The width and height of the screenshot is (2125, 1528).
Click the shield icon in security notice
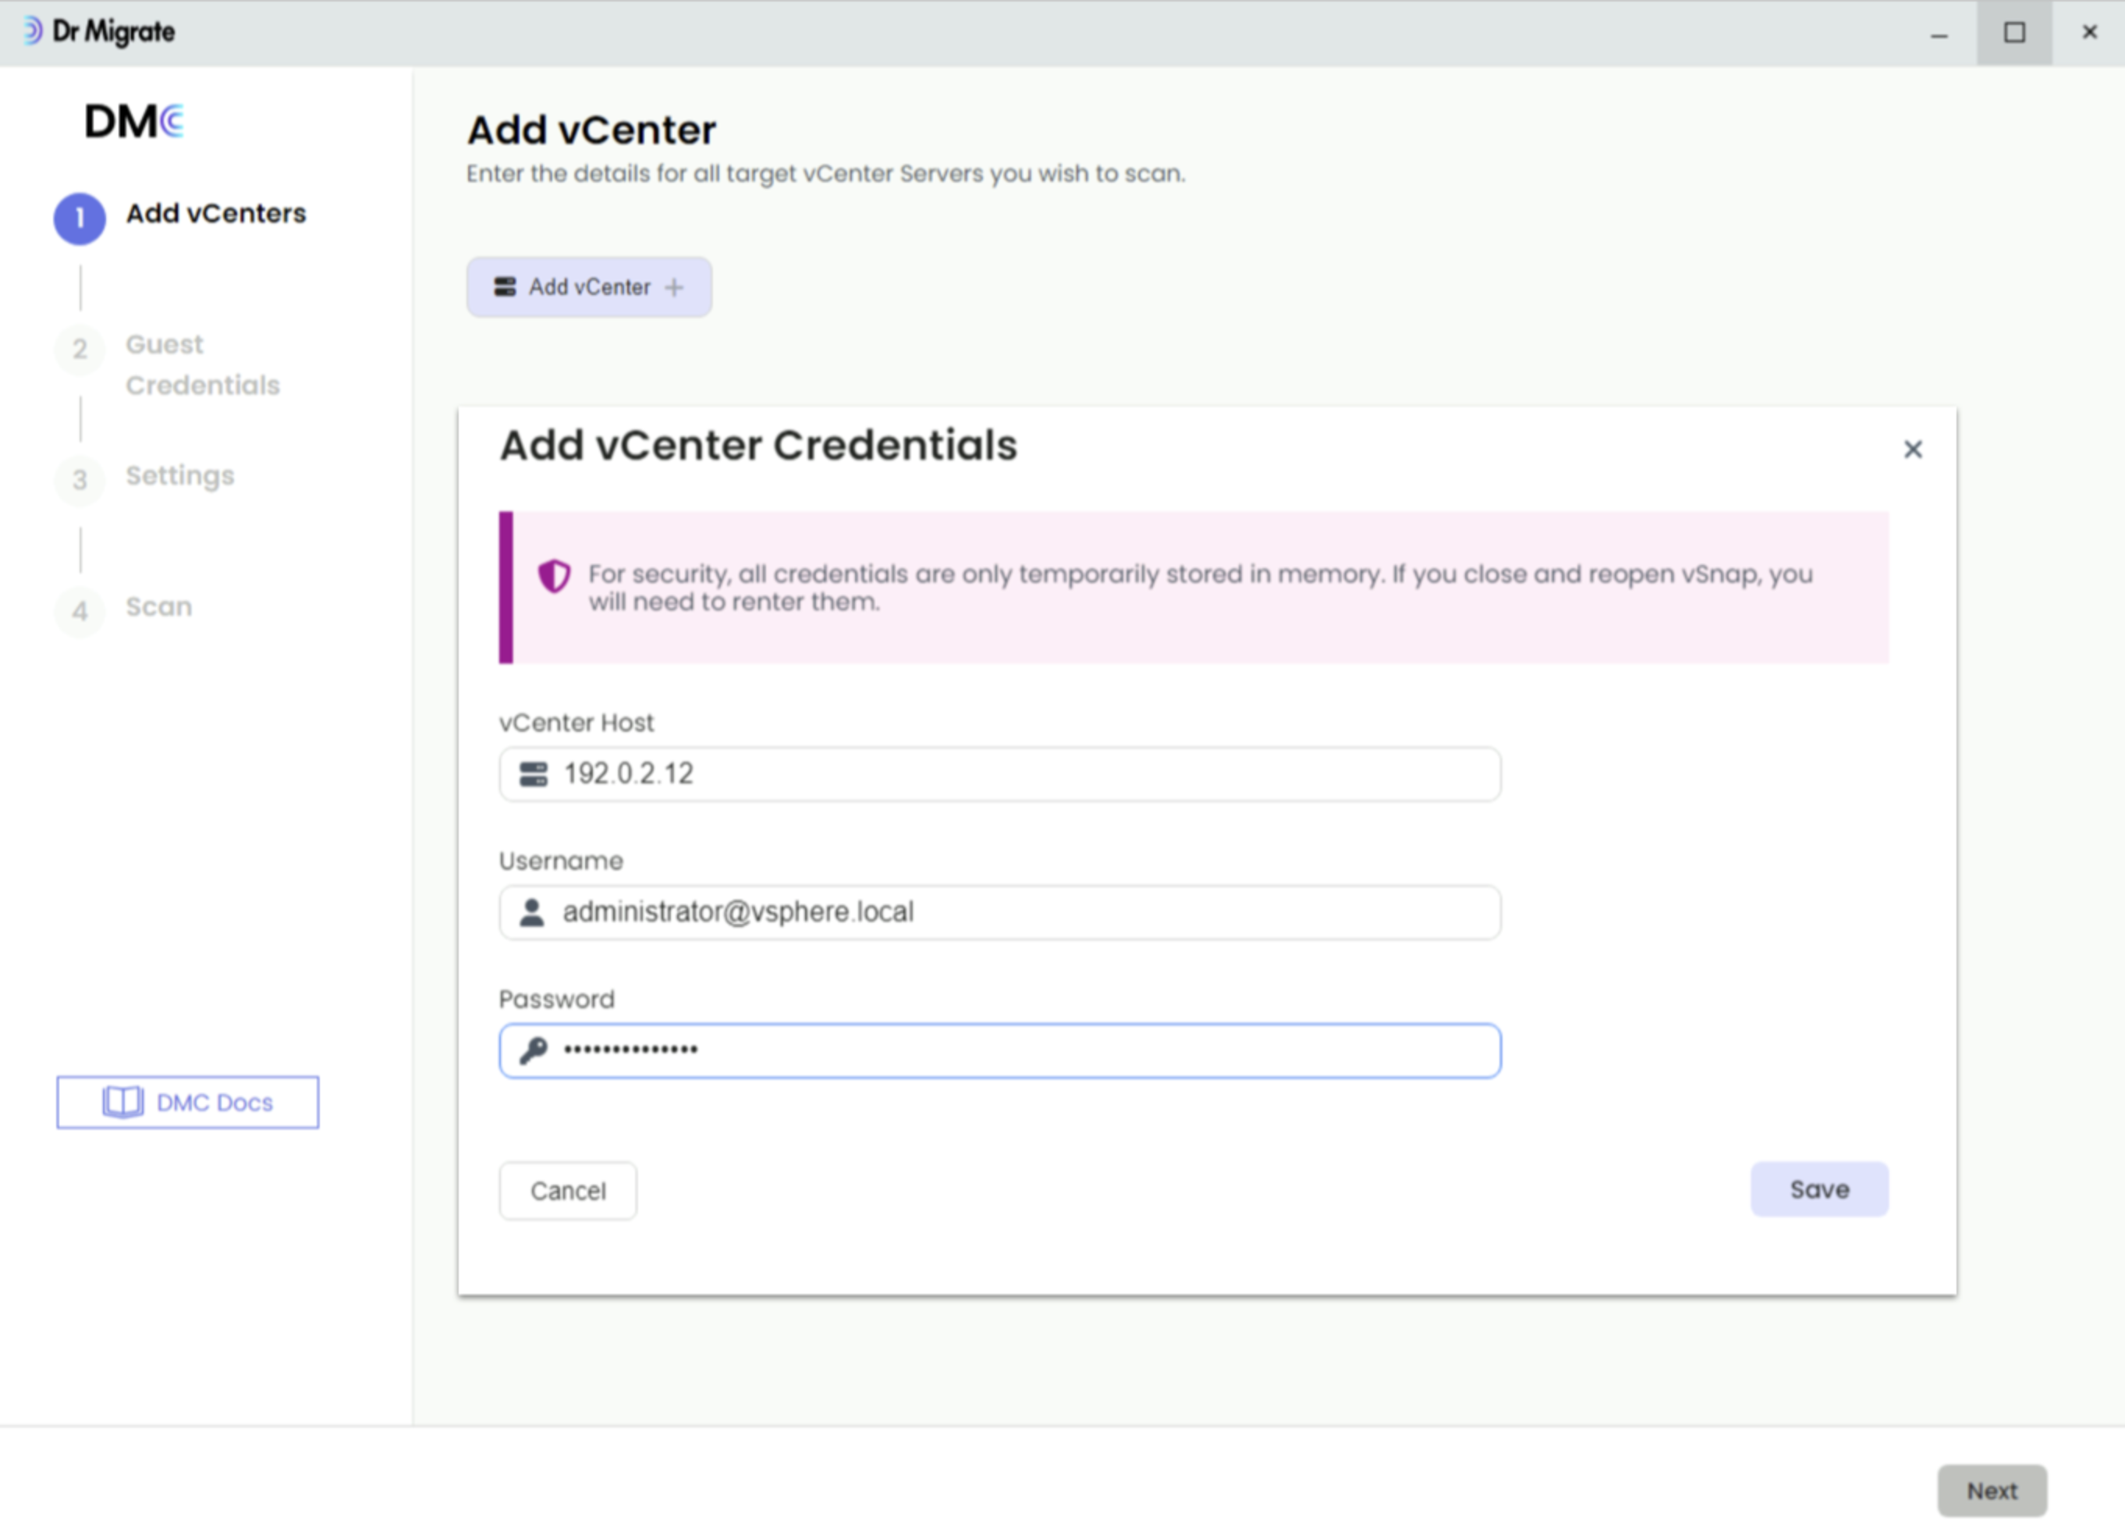coord(554,576)
